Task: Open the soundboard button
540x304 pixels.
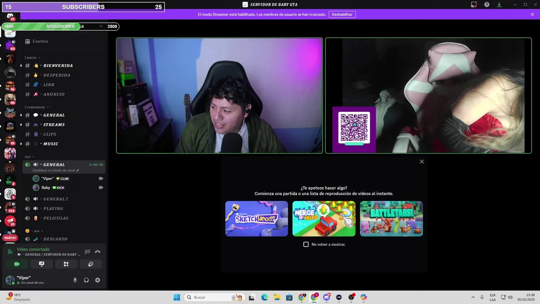Action: coord(91,264)
